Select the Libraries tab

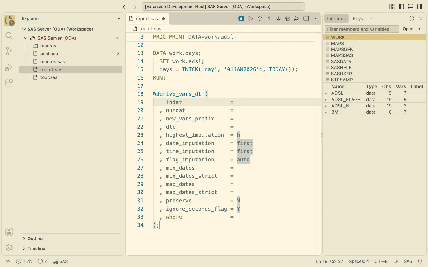pos(336,18)
